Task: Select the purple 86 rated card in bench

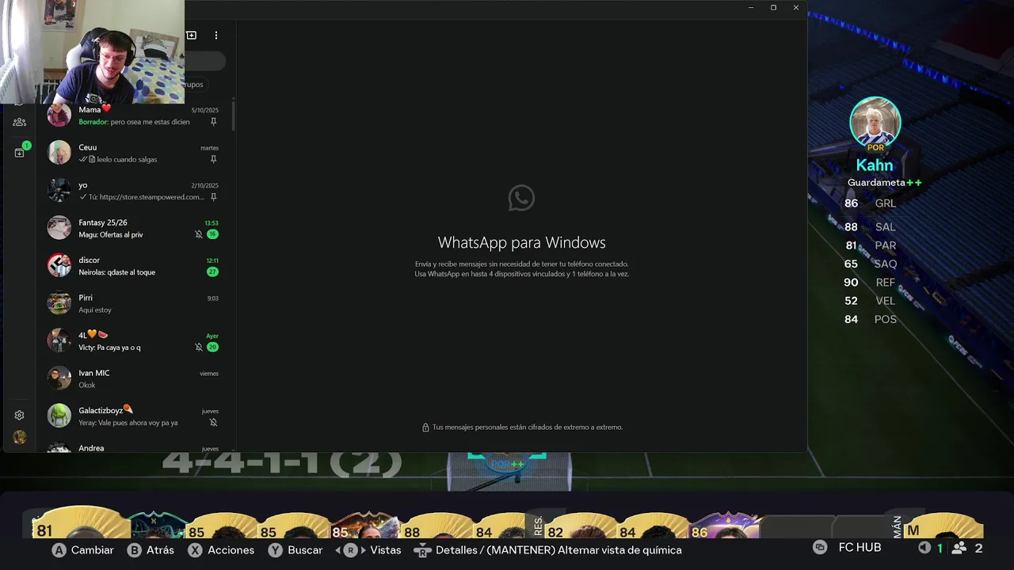Action: [725, 525]
